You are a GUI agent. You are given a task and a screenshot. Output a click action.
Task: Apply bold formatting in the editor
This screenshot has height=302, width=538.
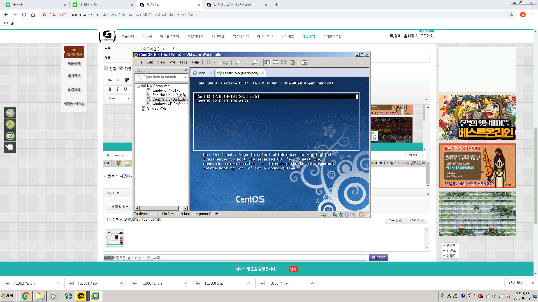pyautogui.click(x=110, y=89)
